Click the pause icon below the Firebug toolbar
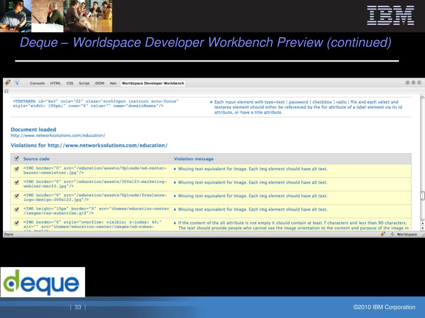425x318 pixels. pos(6,91)
